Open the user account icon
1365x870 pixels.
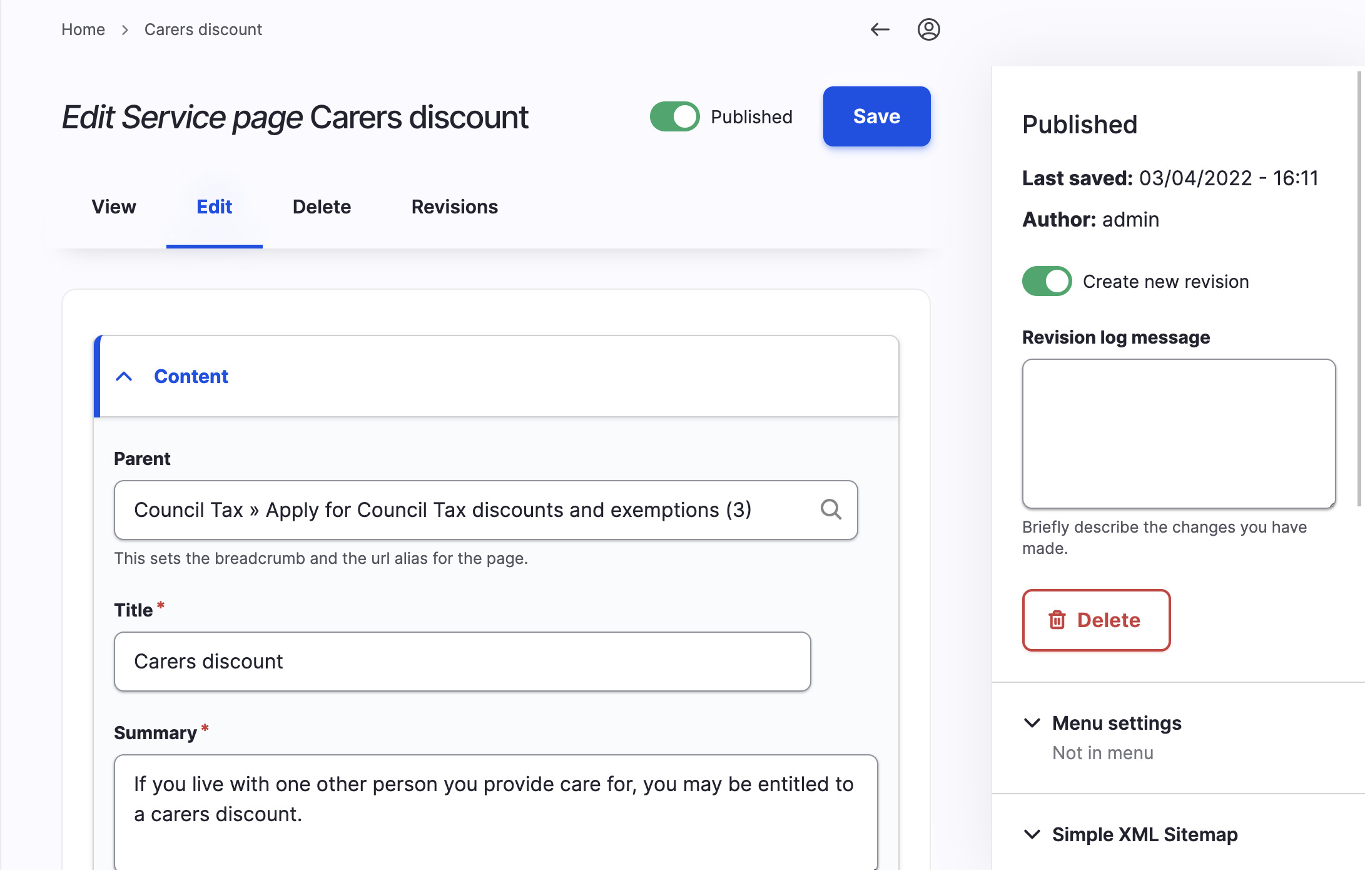[x=928, y=29]
